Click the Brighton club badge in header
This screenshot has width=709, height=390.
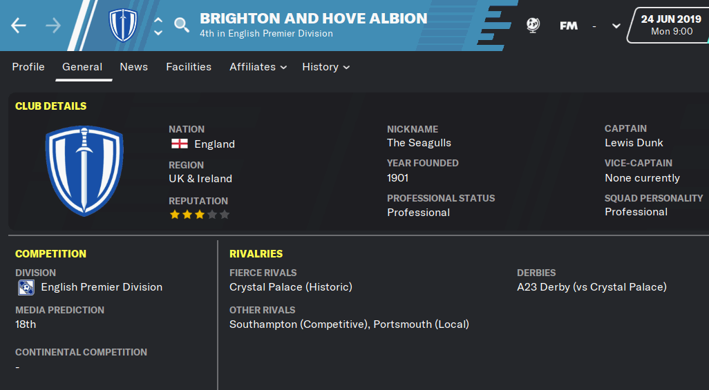[124, 26]
